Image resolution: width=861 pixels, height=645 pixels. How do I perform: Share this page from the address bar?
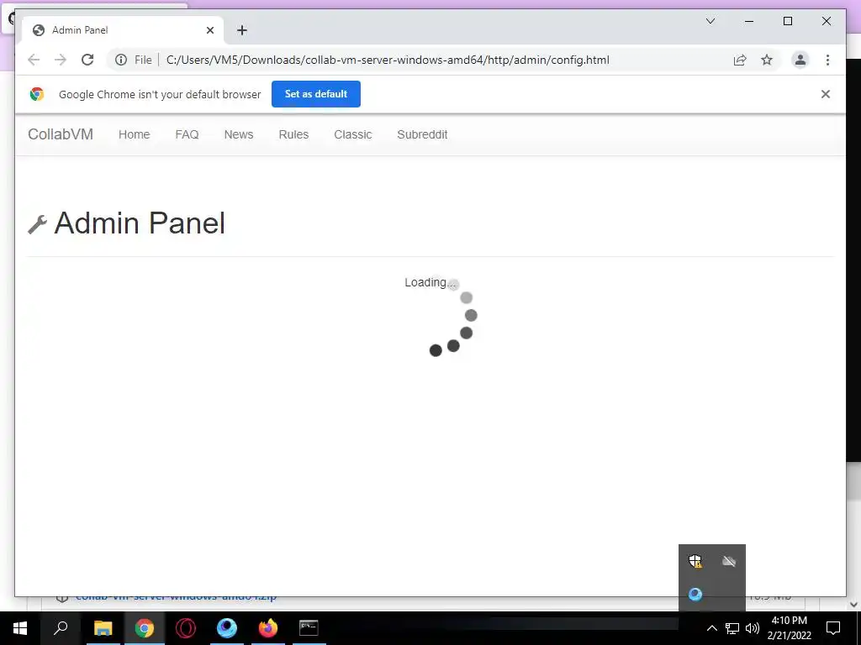740,60
